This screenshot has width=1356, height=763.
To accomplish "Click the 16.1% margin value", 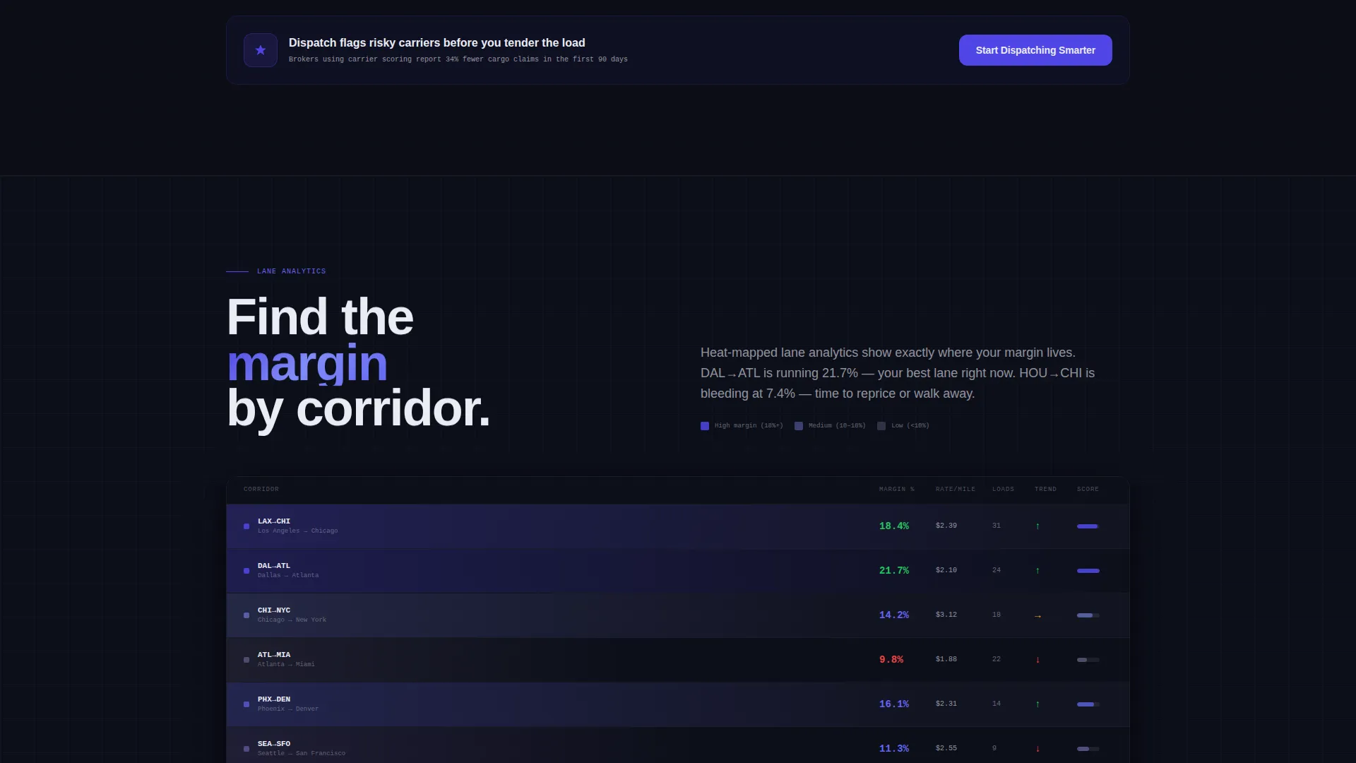I will point(894,704).
